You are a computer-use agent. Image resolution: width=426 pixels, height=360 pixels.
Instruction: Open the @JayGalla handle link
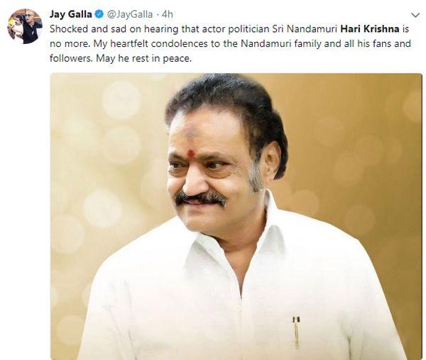[x=130, y=14]
